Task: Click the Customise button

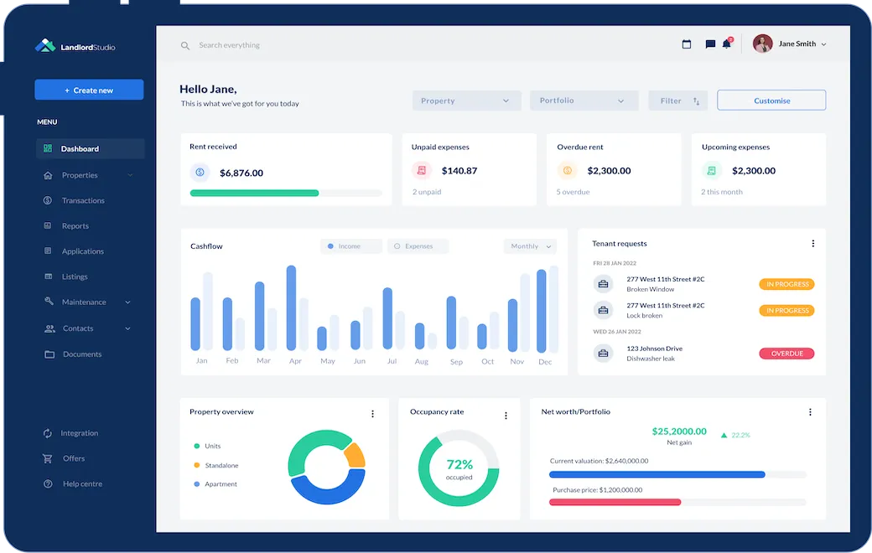Action: point(771,100)
